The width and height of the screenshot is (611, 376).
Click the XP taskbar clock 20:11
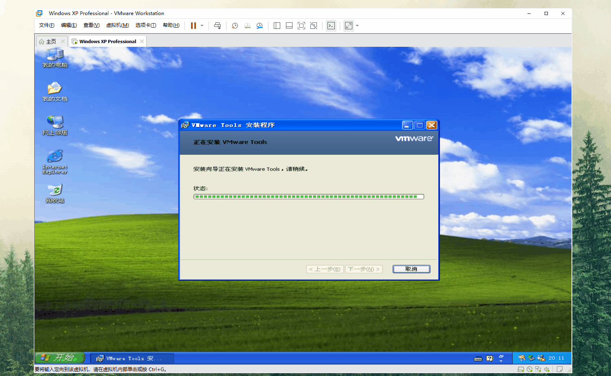556,358
